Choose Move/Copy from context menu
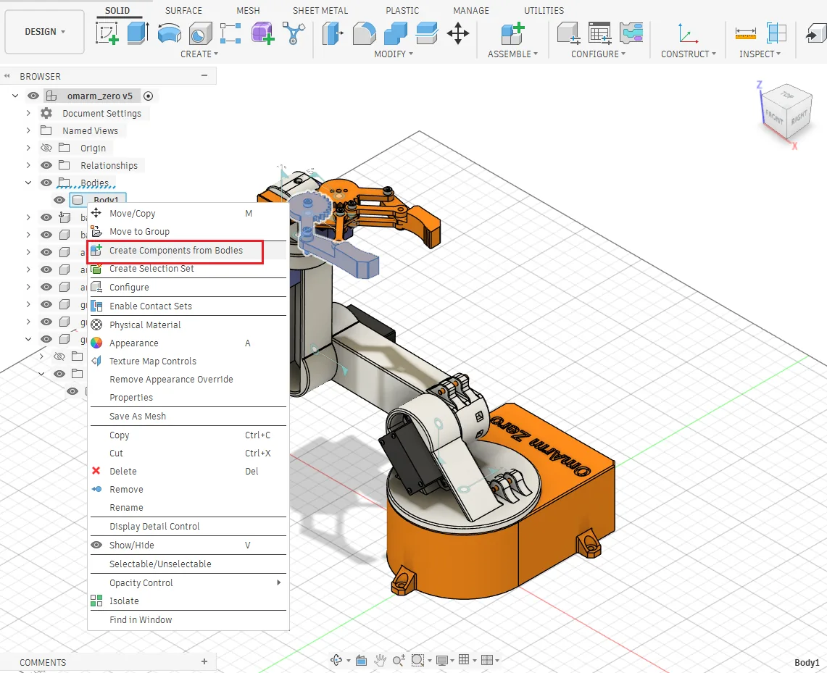This screenshot has width=827, height=673. tap(188, 214)
